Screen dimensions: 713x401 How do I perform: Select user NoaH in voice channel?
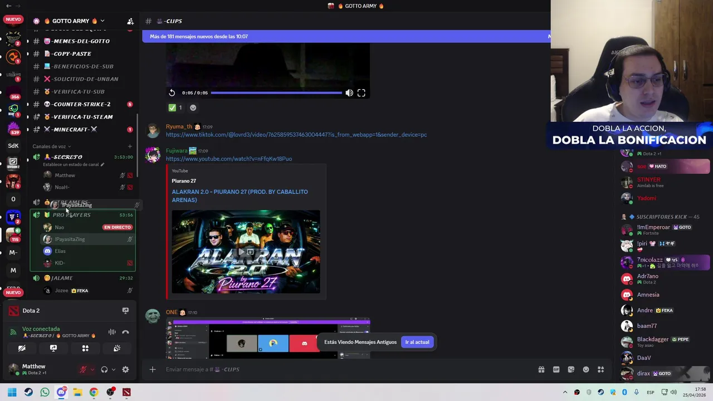61,187
